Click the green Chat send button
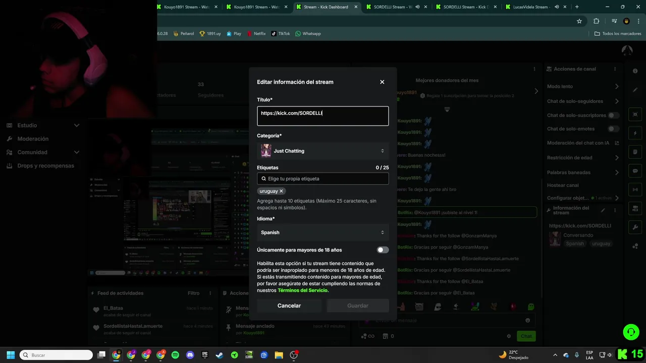646x363 pixels. (526, 336)
